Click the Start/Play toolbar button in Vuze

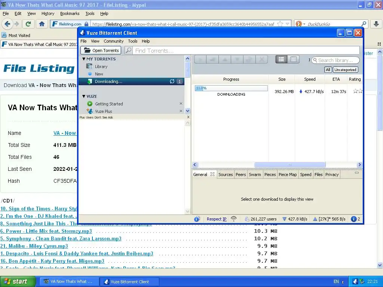tap(200, 59)
